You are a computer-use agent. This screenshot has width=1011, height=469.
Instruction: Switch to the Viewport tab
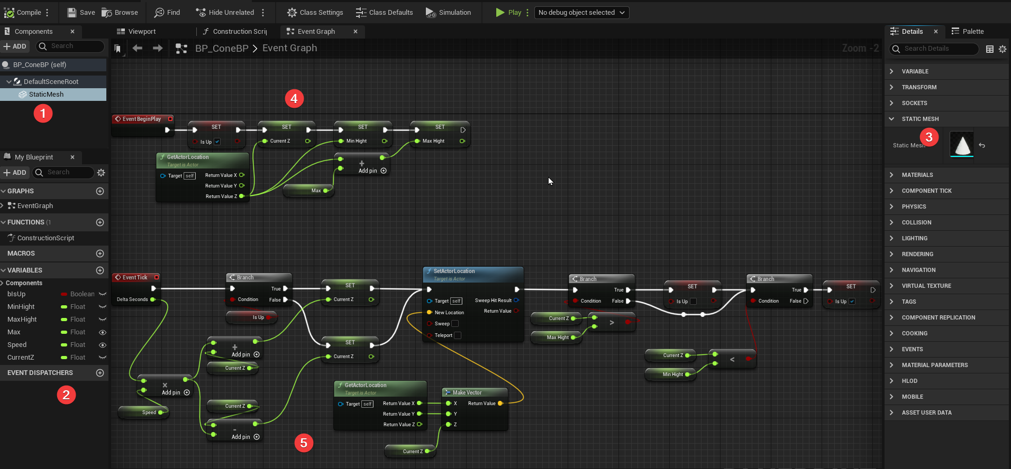click(x=136, y=32)
